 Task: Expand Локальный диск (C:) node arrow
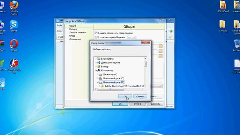coord(98,78)
